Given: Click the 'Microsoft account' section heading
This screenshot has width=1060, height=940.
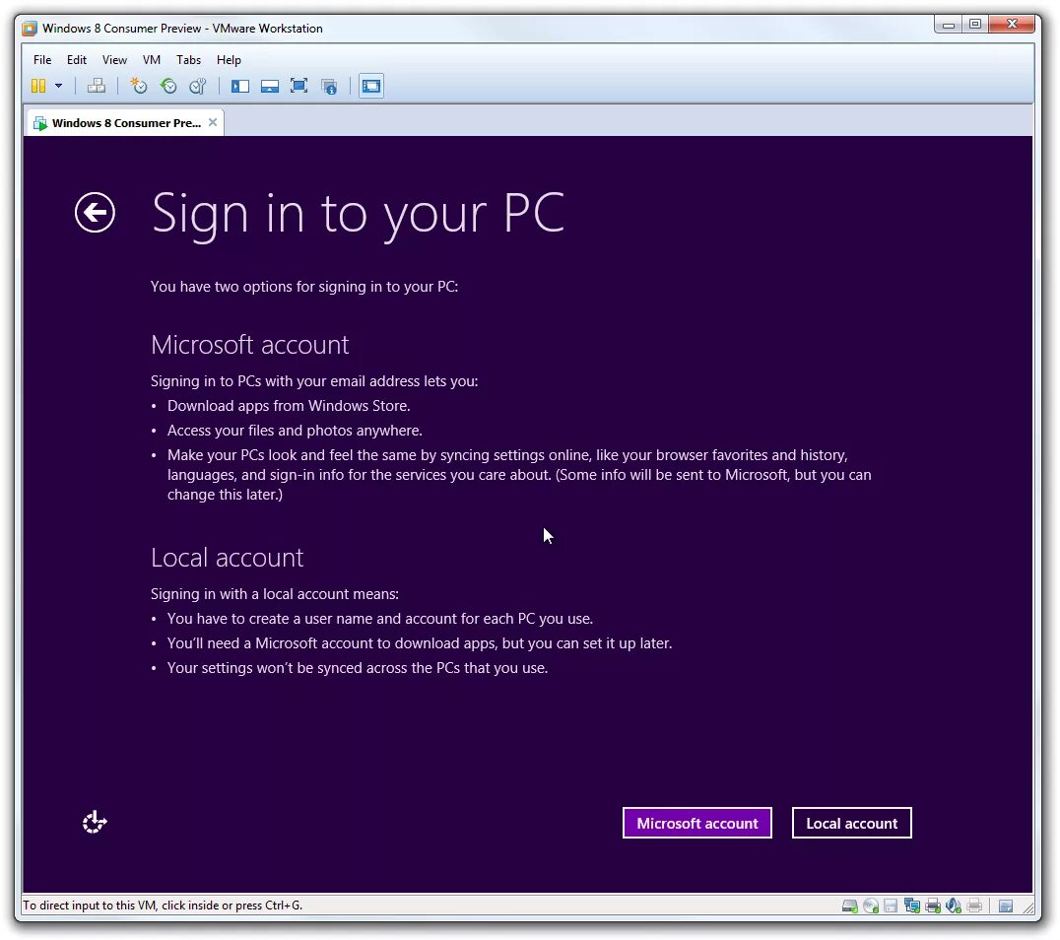Looking at the screenshot, I should tap(249, 345).
